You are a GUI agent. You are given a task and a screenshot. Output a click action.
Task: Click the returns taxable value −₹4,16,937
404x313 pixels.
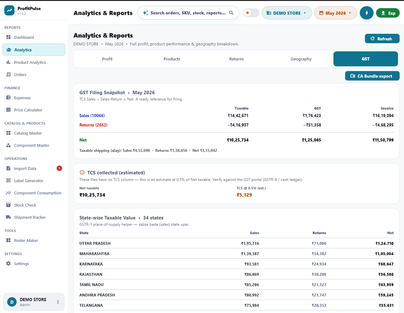pos(238,125)
